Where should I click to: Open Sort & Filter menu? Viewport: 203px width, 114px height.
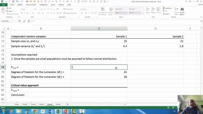point(176,11)
